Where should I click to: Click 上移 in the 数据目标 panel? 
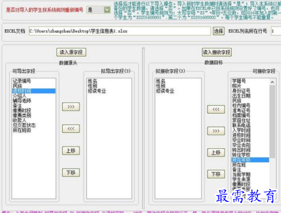click(216, 153)
